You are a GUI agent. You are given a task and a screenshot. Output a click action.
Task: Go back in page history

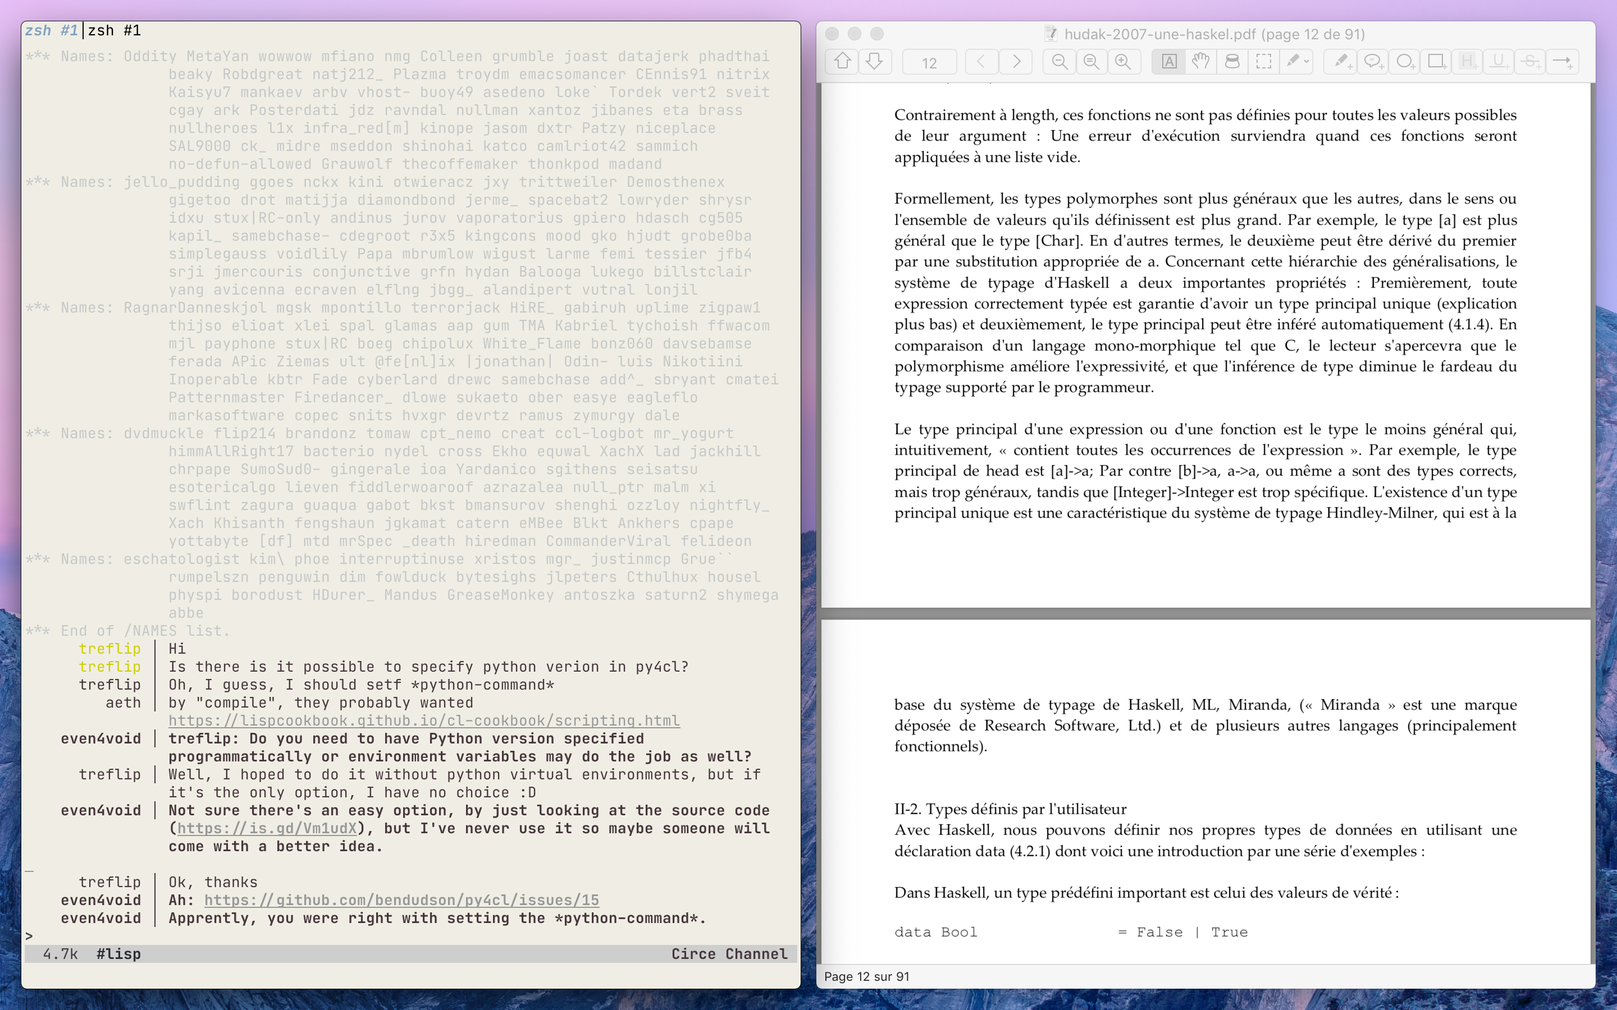[x=980, y=62]
